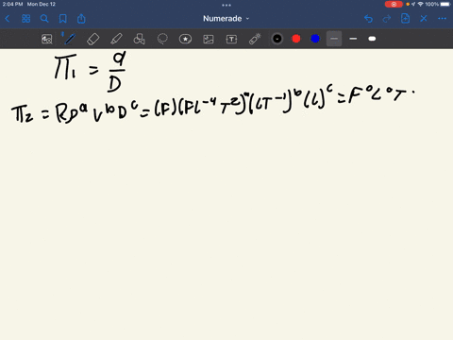The image size is (453, 340).
Task: Select the thickest stroke width
Action: (x=372, y=39)
